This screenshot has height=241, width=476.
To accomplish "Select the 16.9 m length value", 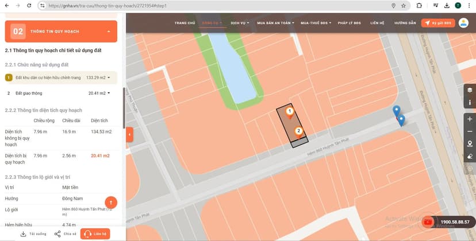I will click(x=69, y=131).
